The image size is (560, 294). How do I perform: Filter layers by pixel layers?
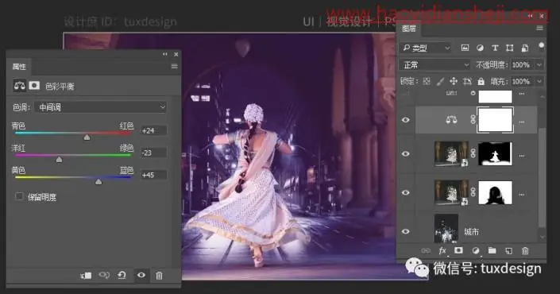coord(465,48)
